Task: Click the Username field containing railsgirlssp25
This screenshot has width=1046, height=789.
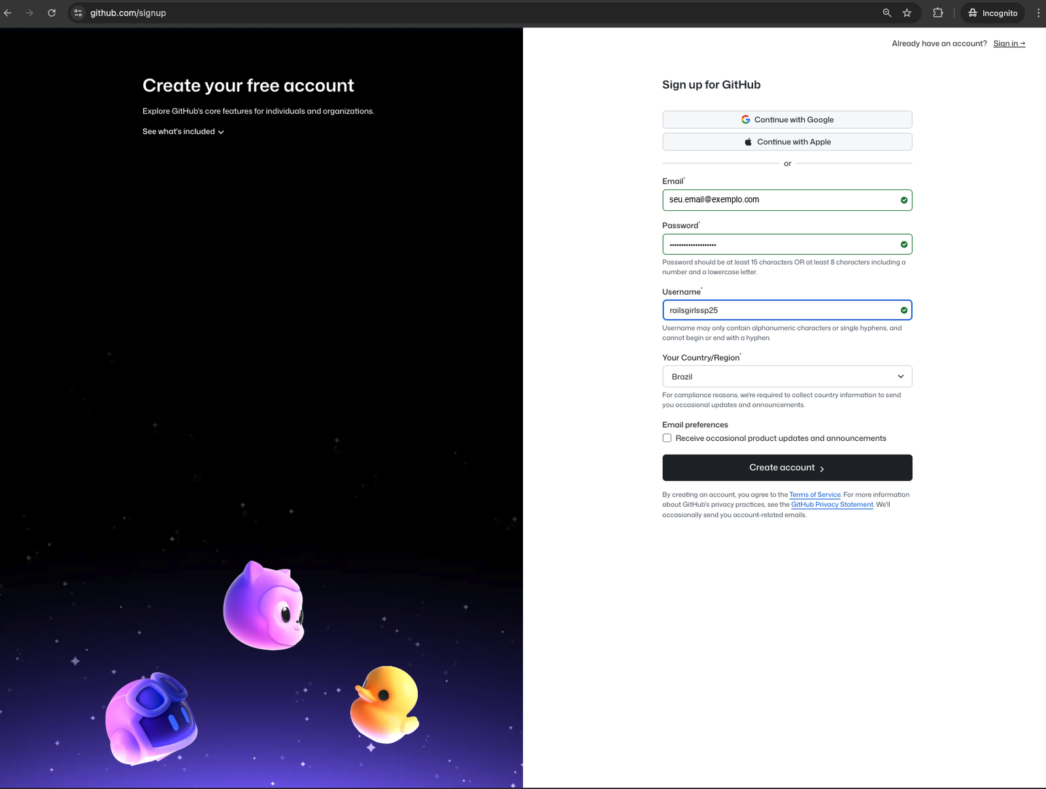Action: (x=787, y=310)
